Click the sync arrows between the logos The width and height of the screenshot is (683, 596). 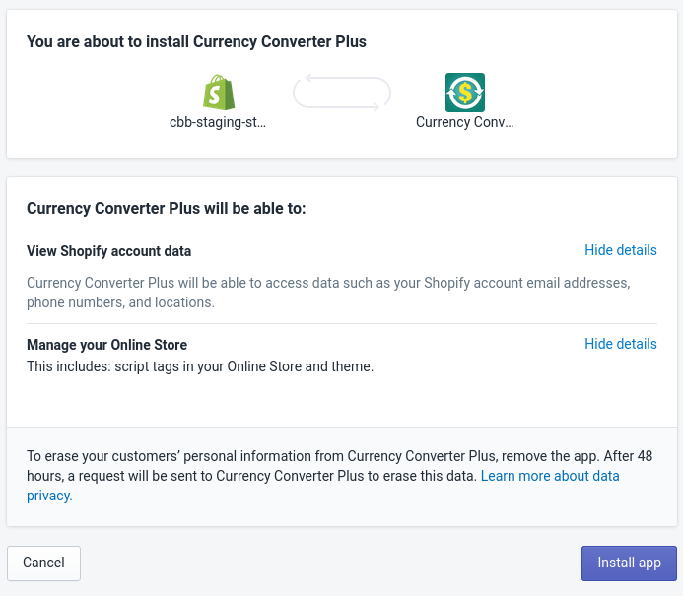(x=342, y=93)
